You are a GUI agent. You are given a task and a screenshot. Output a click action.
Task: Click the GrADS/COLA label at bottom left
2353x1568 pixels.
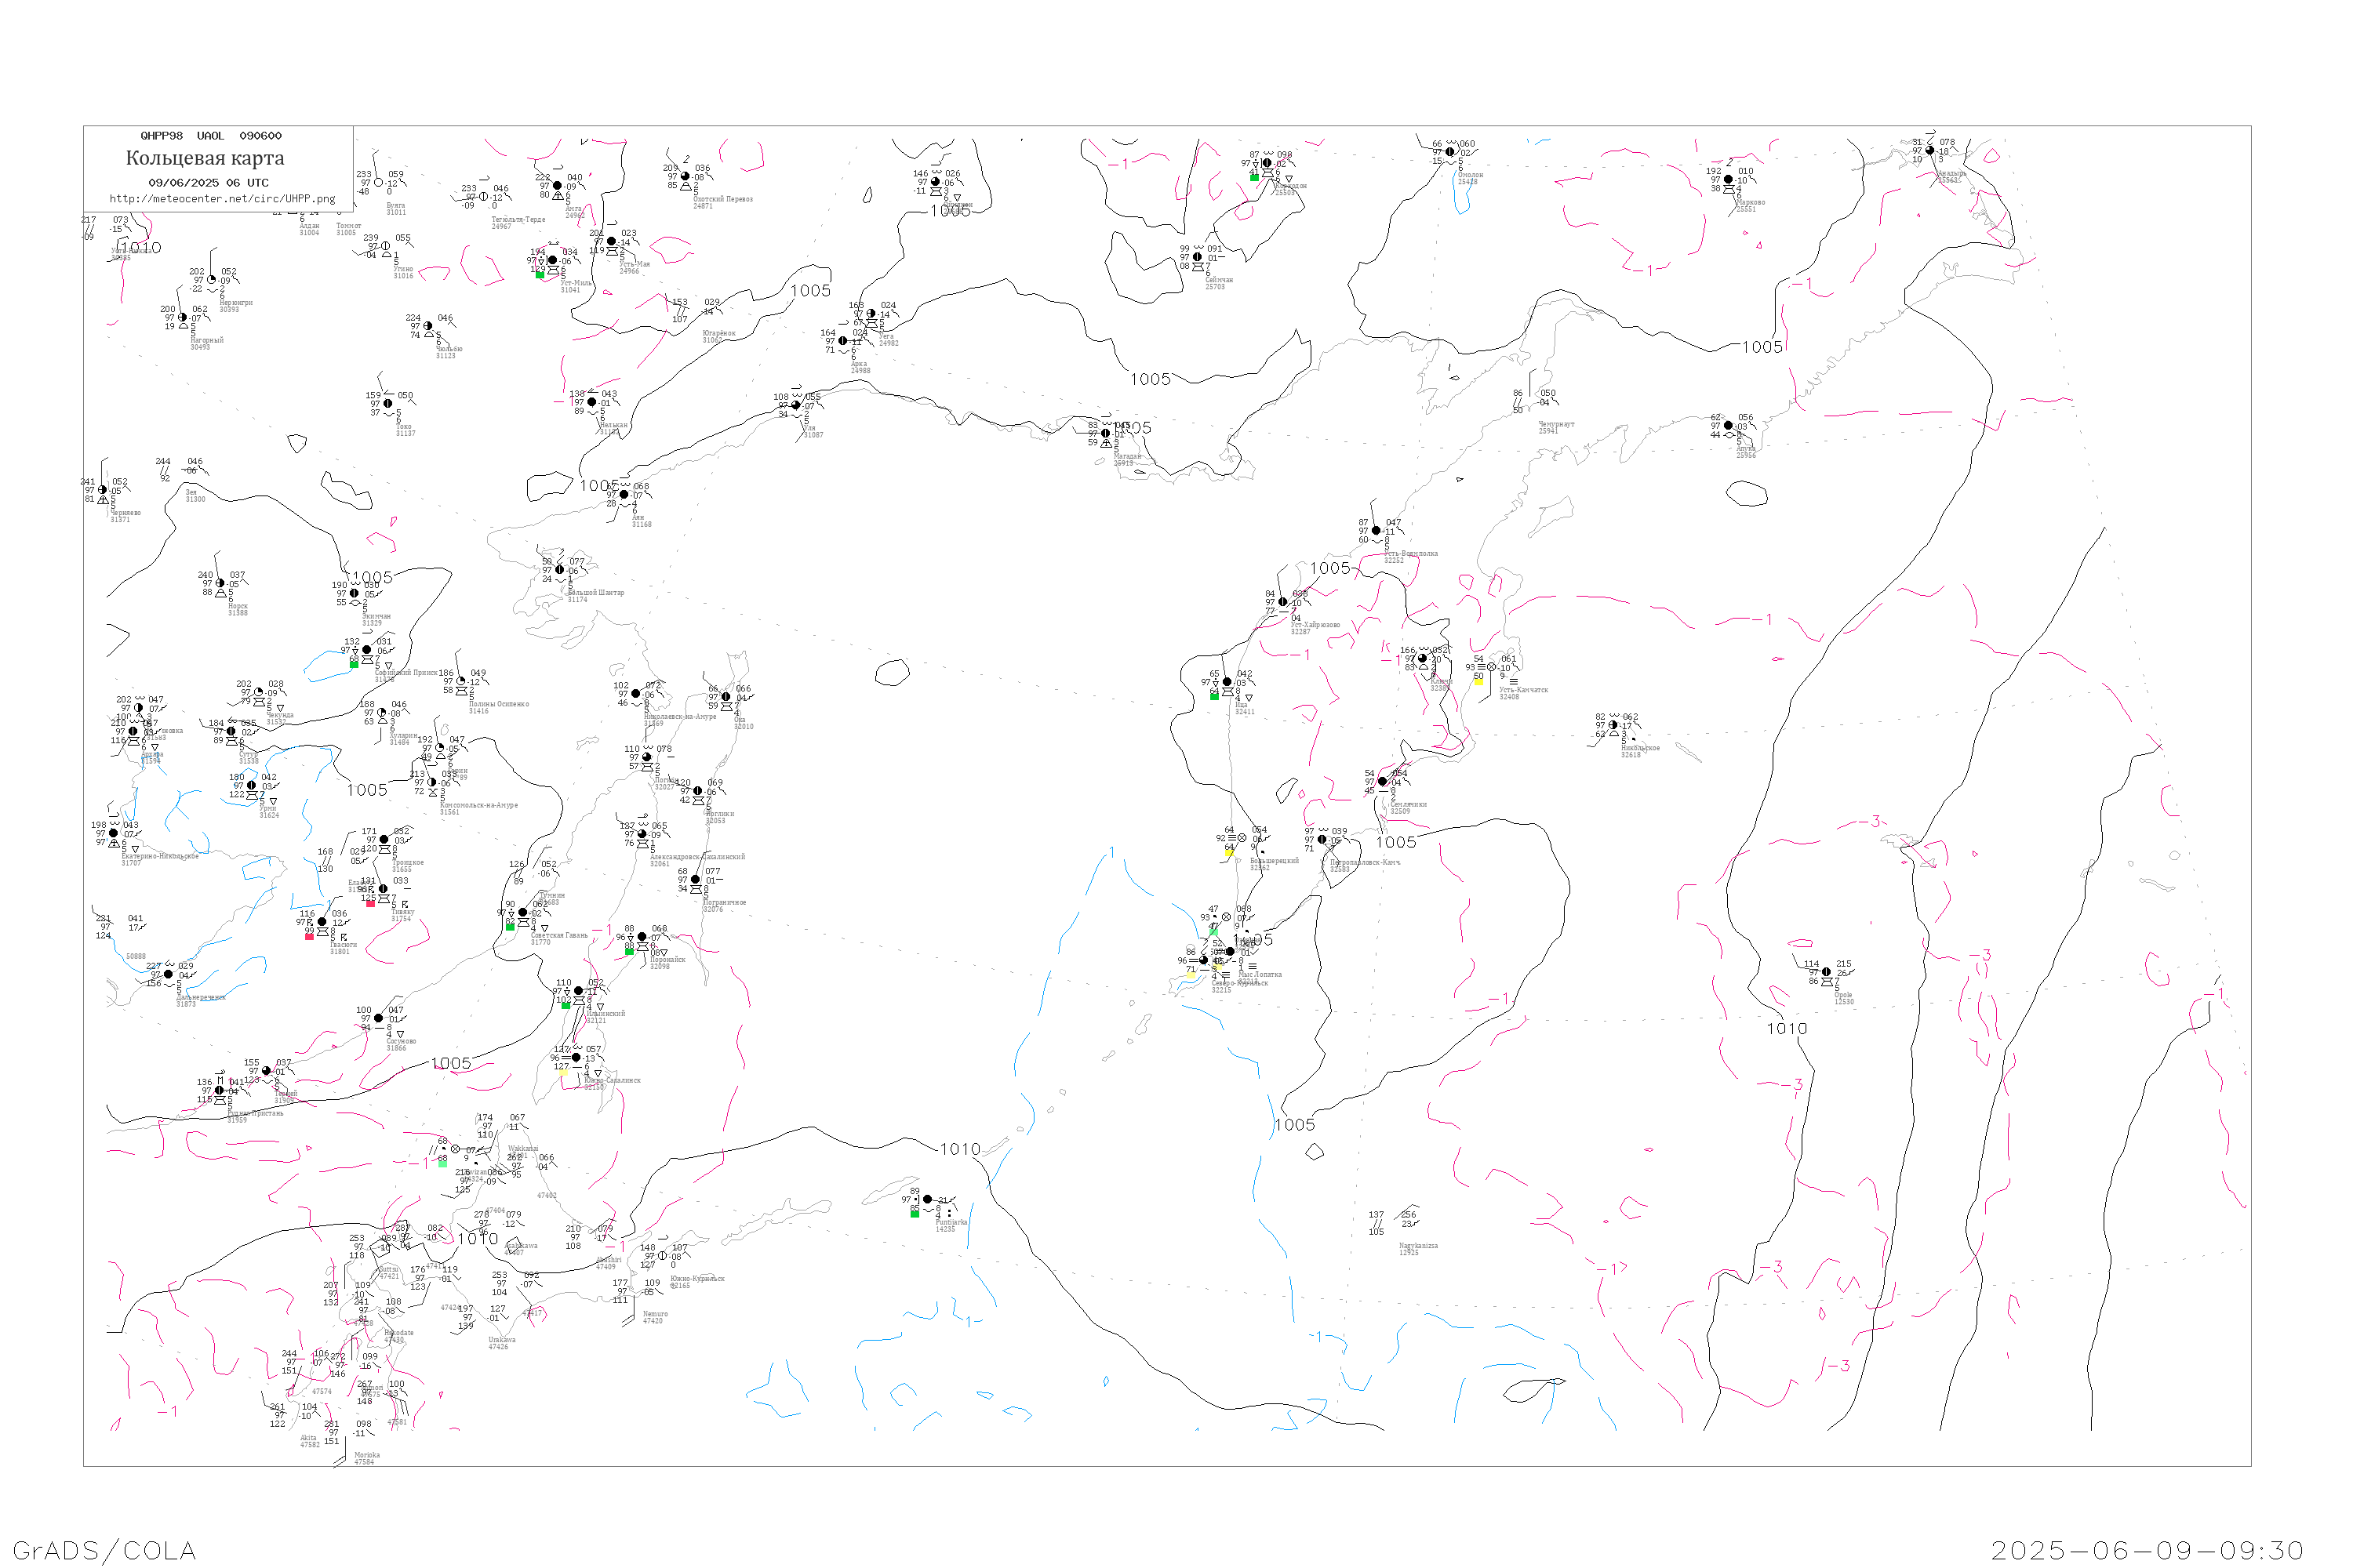click(104, 1550)
